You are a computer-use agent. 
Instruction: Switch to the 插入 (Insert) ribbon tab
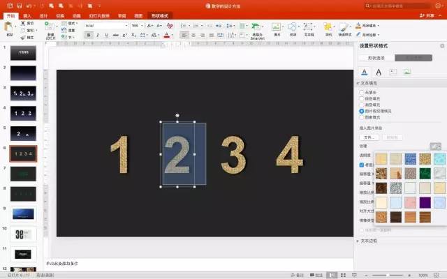click(27, 15)
